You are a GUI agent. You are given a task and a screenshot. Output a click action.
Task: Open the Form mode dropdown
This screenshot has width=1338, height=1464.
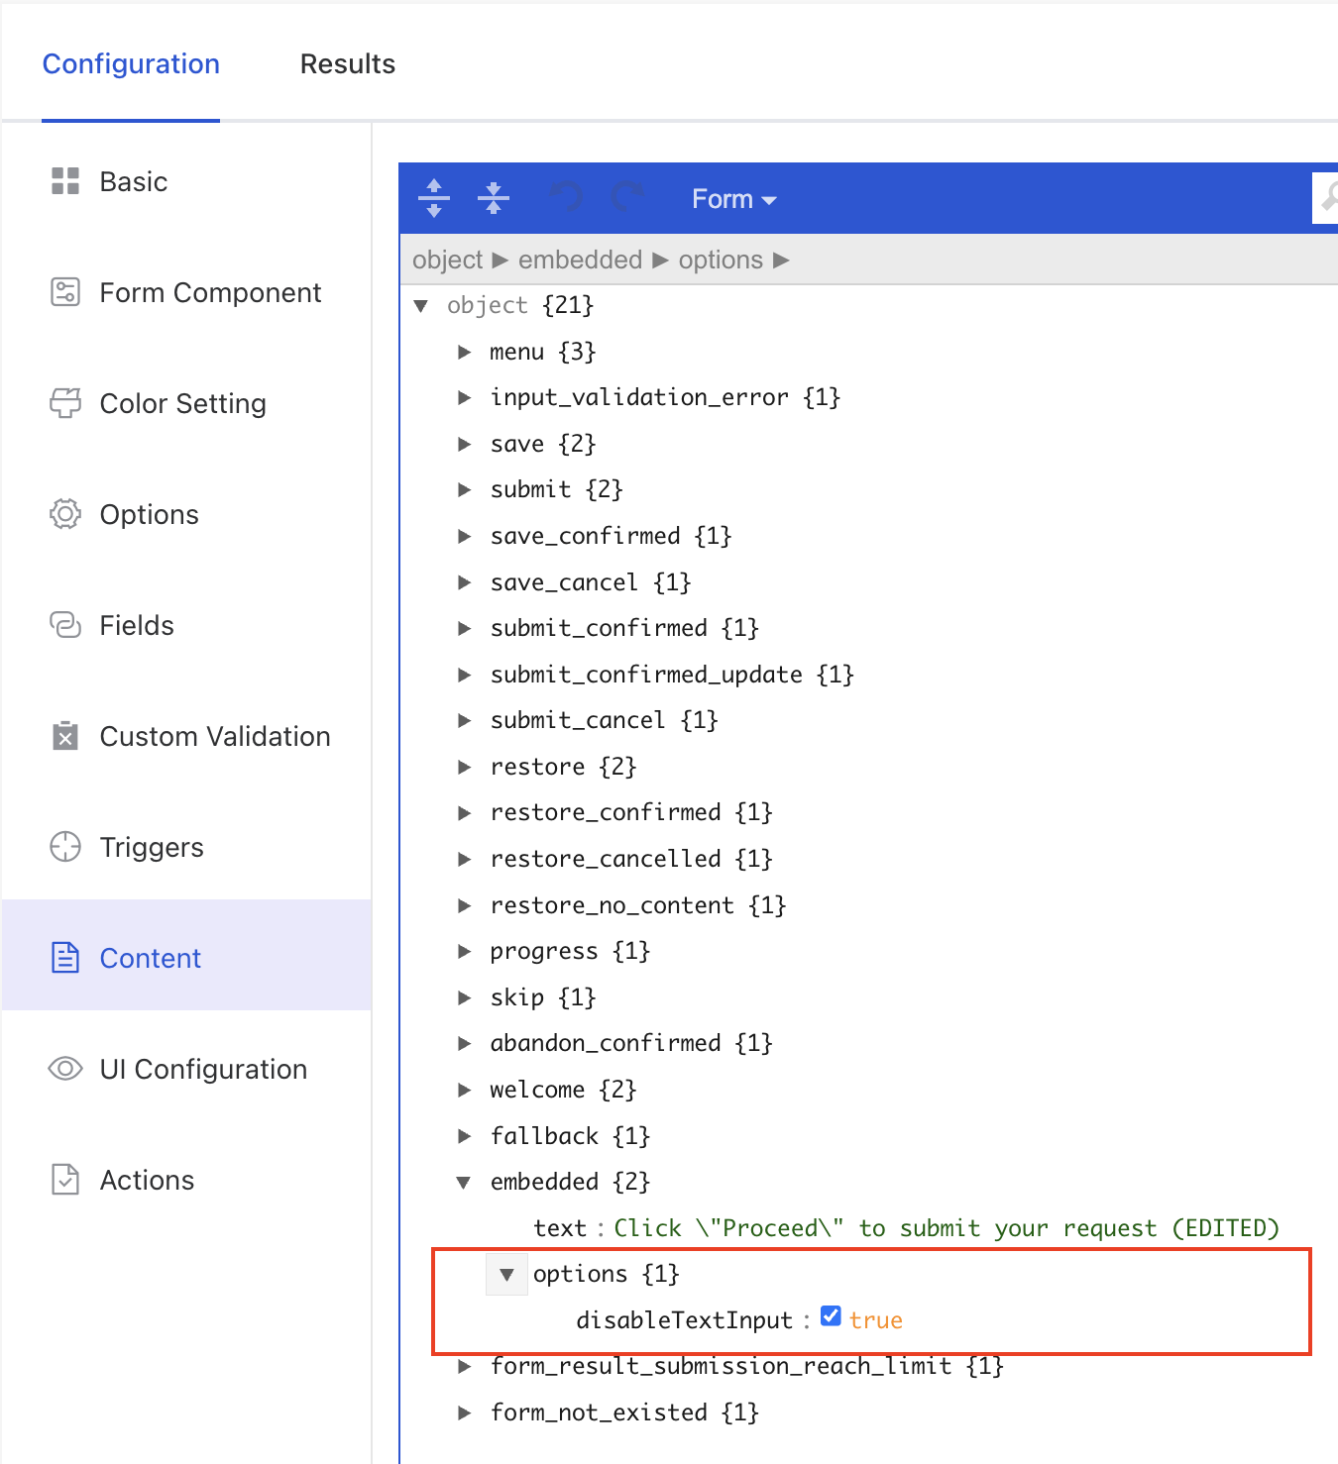pos(733,199)
